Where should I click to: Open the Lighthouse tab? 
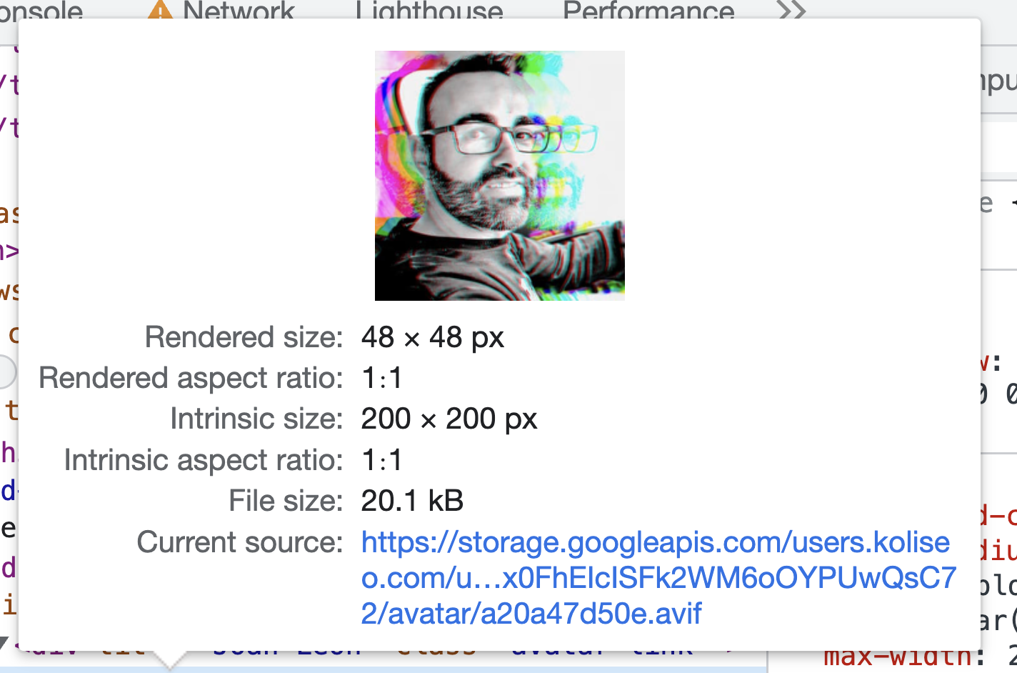pos(429,10)
